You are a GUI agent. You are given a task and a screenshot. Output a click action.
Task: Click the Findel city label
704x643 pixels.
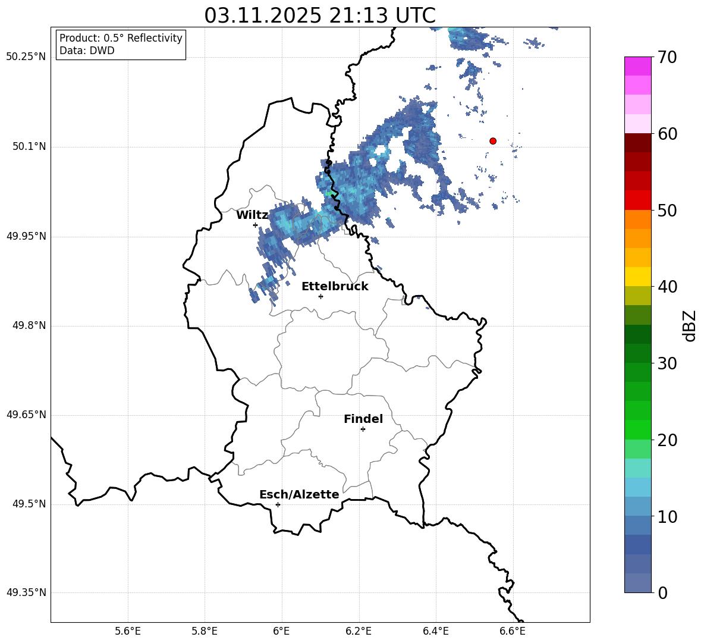point(363,419)
